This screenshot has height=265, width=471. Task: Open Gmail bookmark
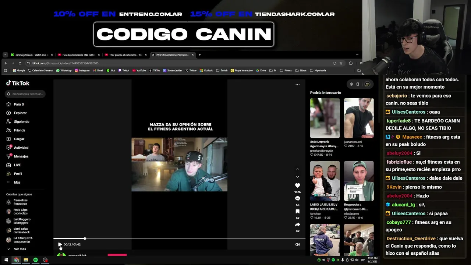tap(98, 71)
